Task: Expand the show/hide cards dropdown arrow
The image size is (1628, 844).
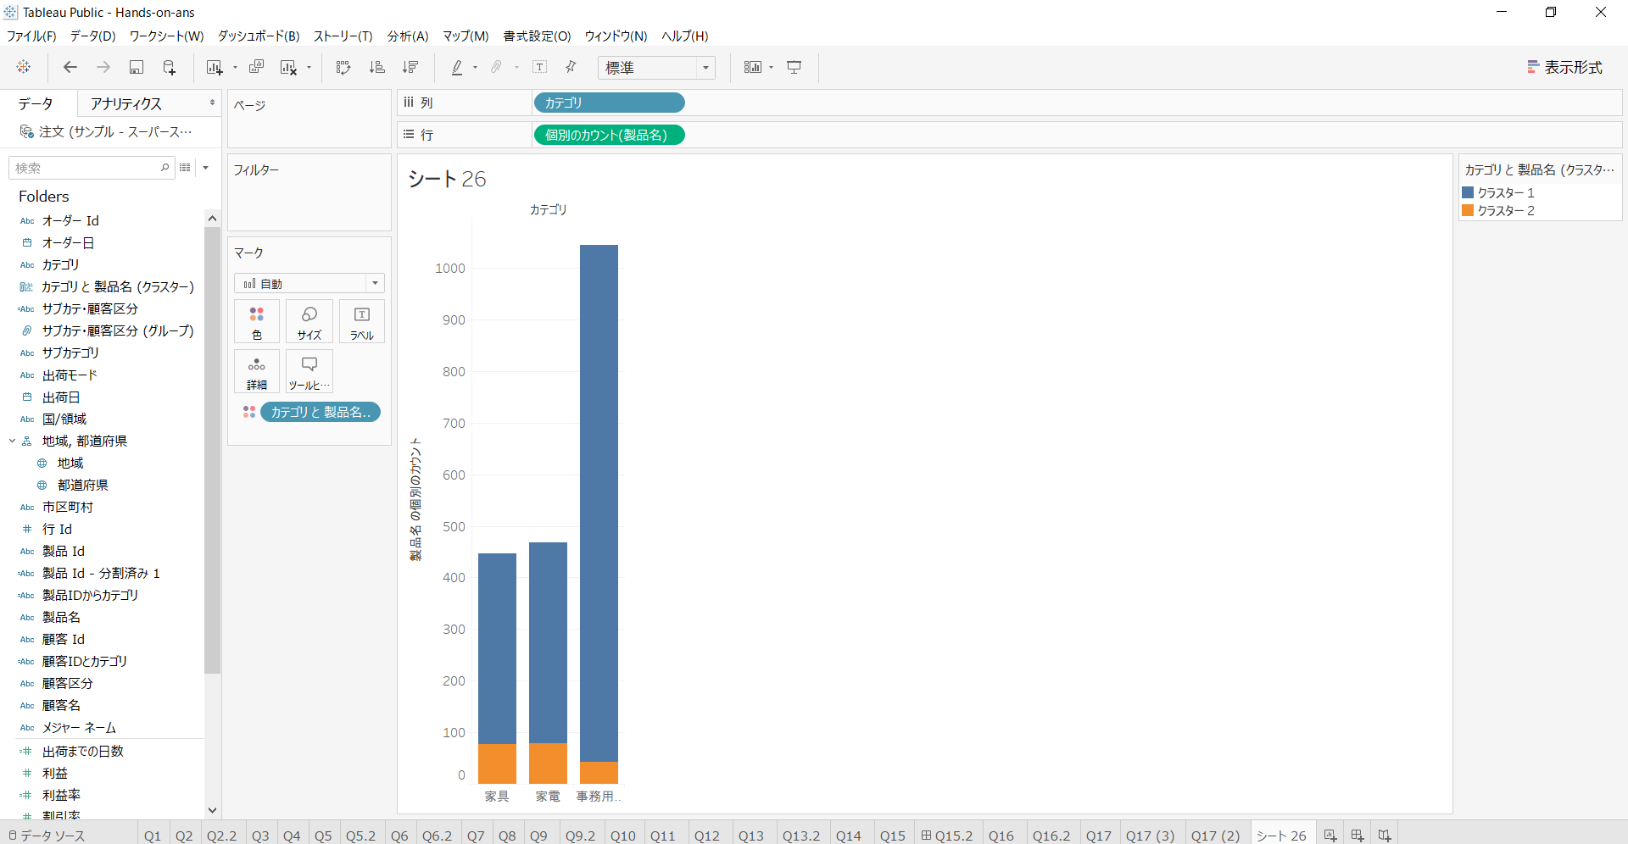Action: (771, 68)
